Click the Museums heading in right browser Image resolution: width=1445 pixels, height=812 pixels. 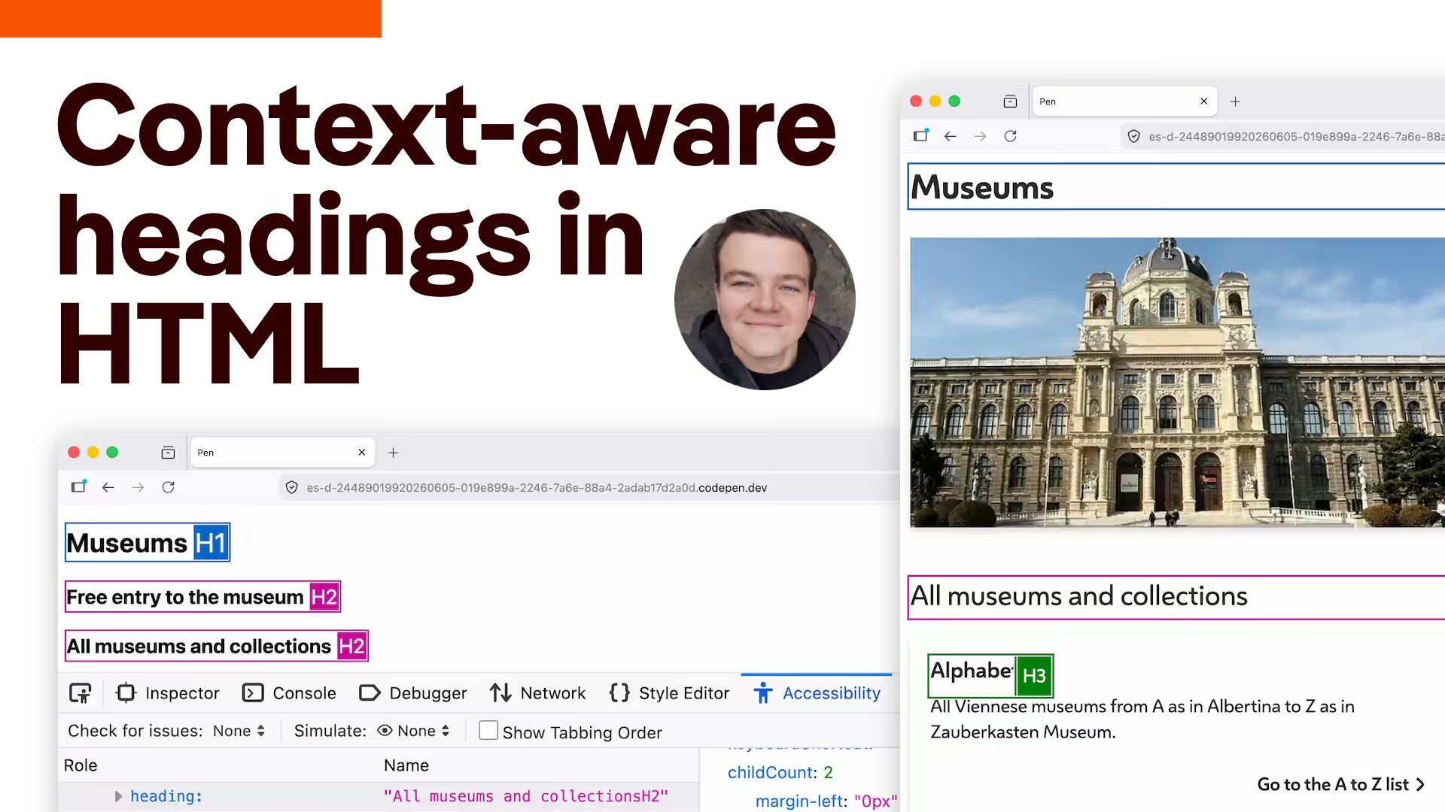(x=1176, y=186)
